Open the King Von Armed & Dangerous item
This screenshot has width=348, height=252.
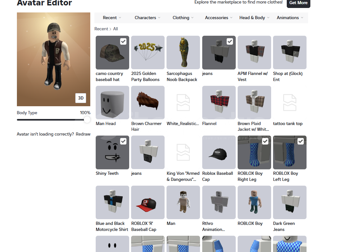[x=183, y=152]
